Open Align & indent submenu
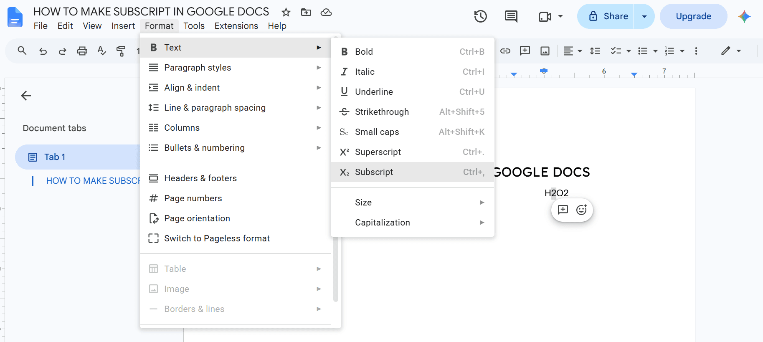Screen dimensions: 763x342 (x=236, y=88)
